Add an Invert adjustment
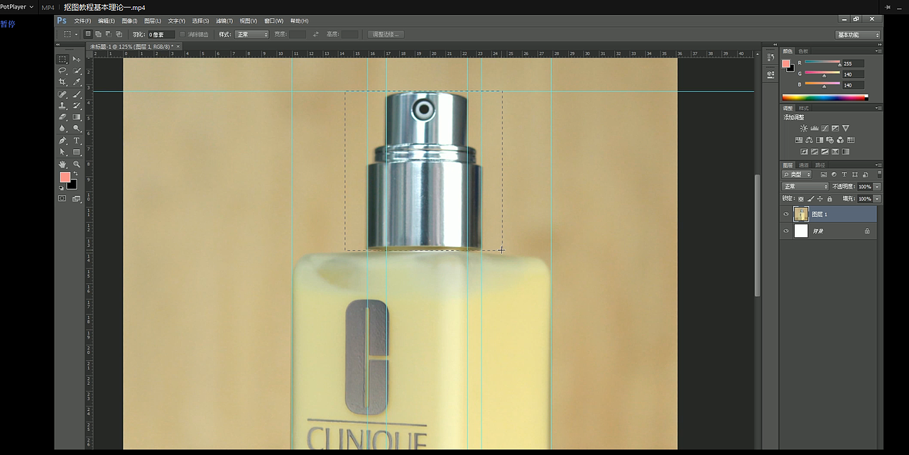The width and height of the screenshot is (909, 455). coord(804,151)
